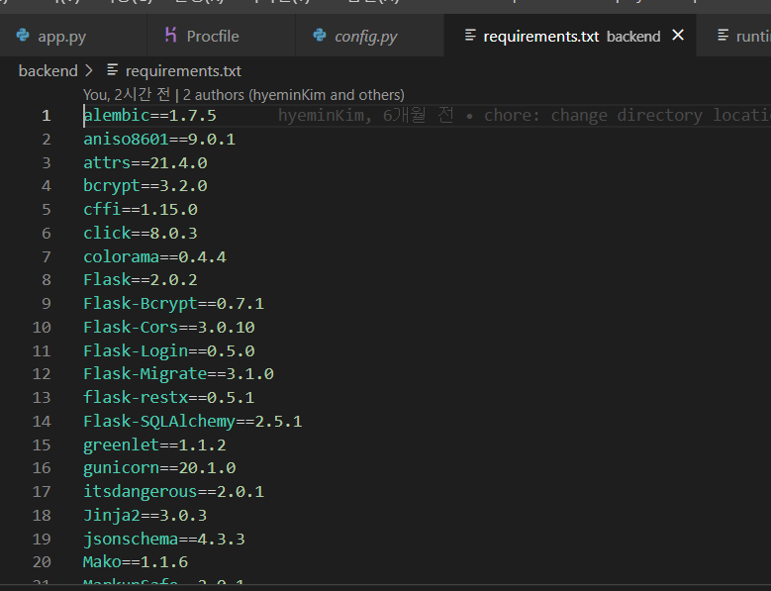Click the file icon on the runtime tab
This screenshot has width=771, height=591.
pos(723,36)
